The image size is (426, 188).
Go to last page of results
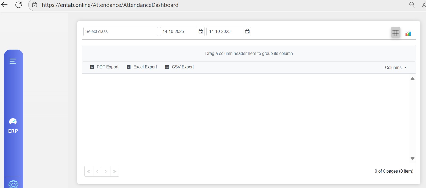tap(114, 171)
